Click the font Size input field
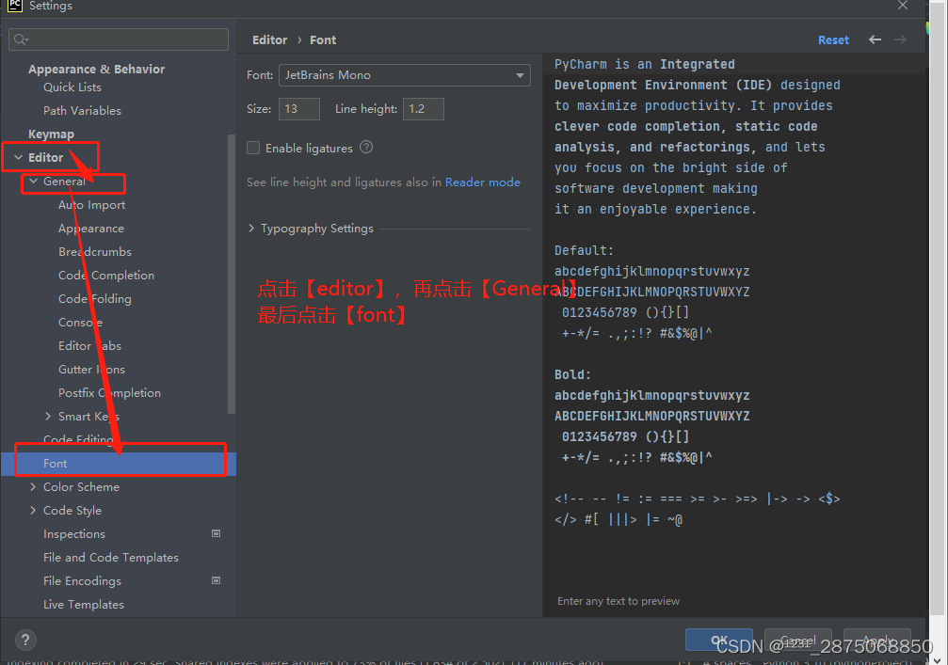The width and height of the screenshot is (948, 665). [298, 109]
